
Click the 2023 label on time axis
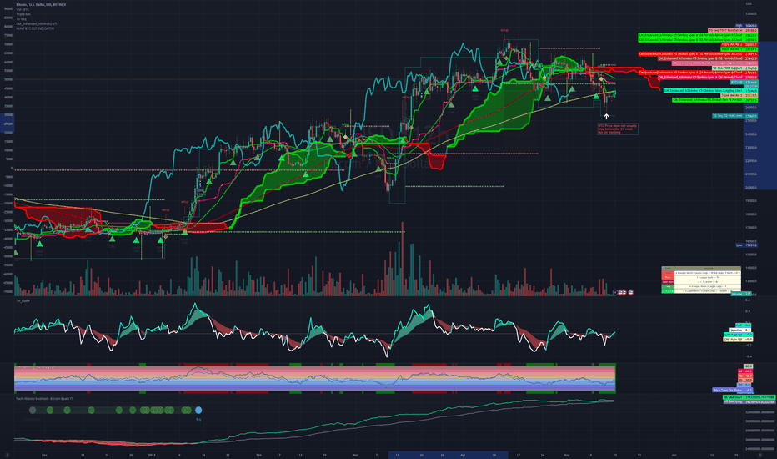pos(152,455)
